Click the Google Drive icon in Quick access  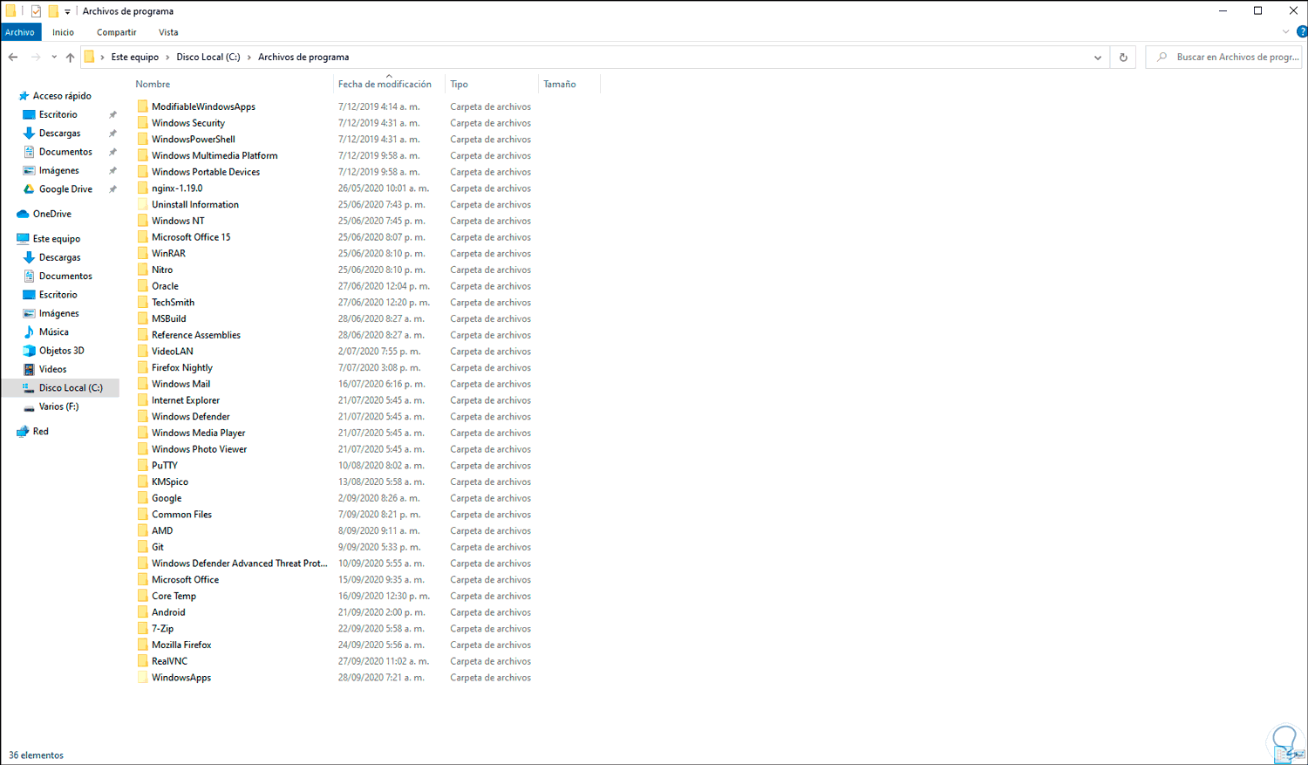tap(29, 189)
